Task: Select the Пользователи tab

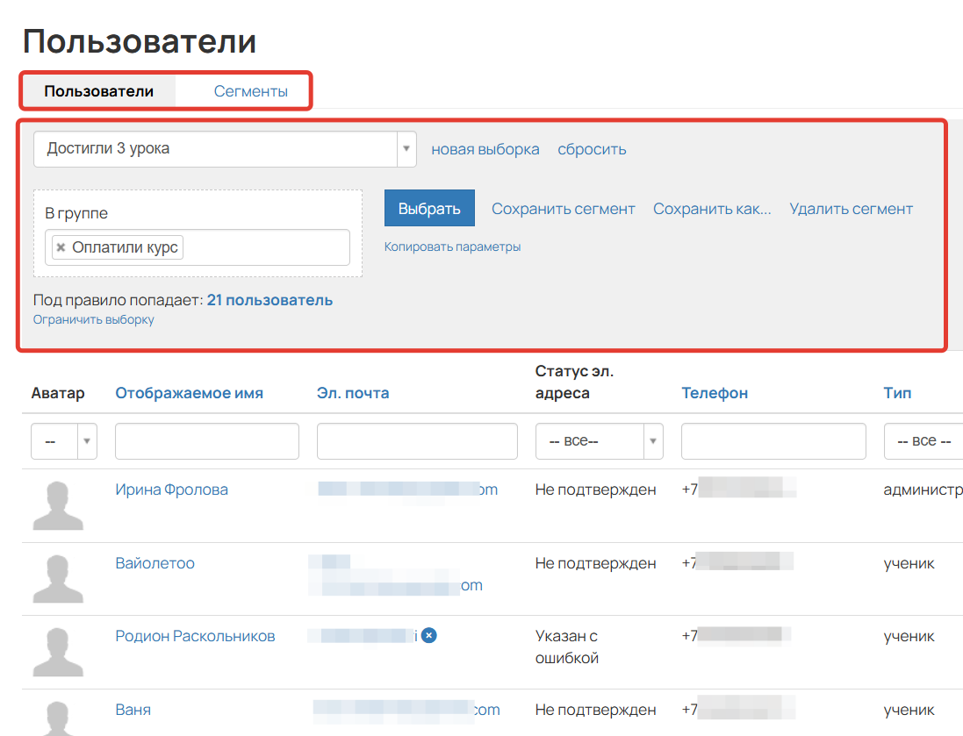Action: coord(97,89)
